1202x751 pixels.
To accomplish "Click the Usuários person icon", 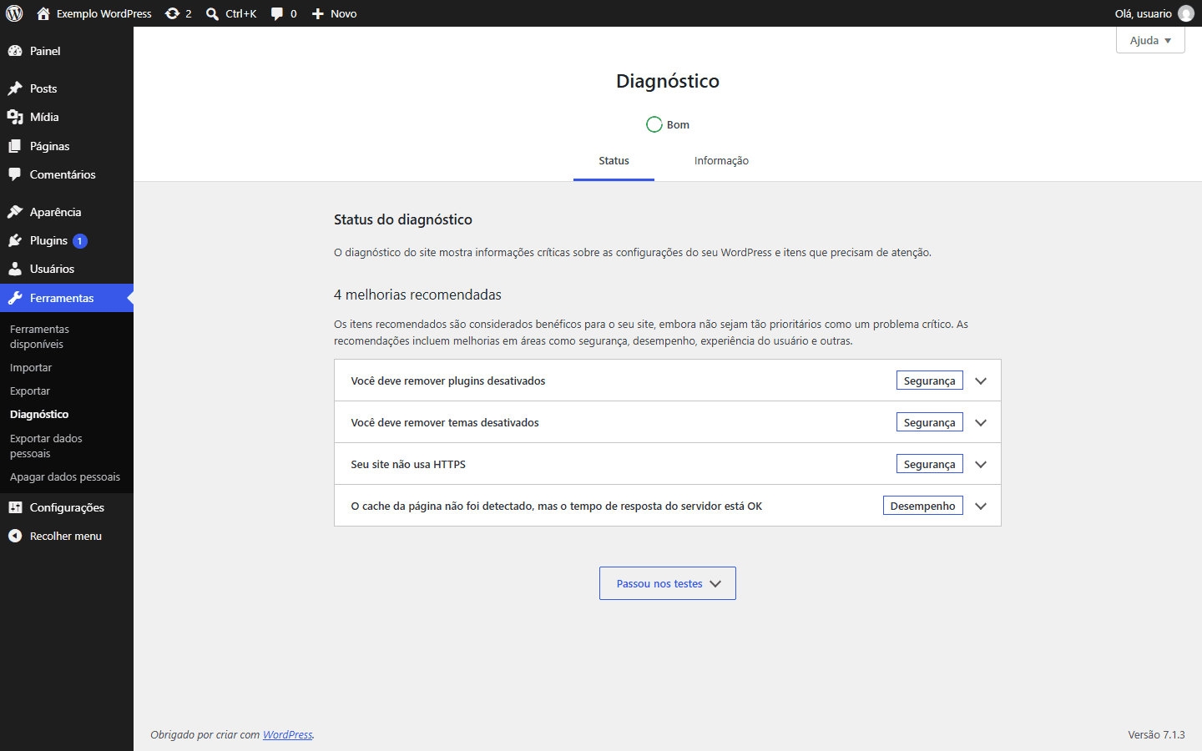I will [x=15, y=269].
